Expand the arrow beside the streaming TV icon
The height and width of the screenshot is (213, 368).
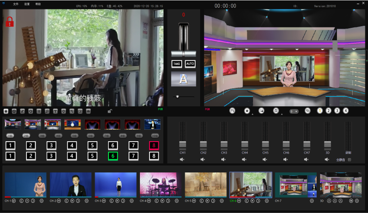tap(282, 114)
